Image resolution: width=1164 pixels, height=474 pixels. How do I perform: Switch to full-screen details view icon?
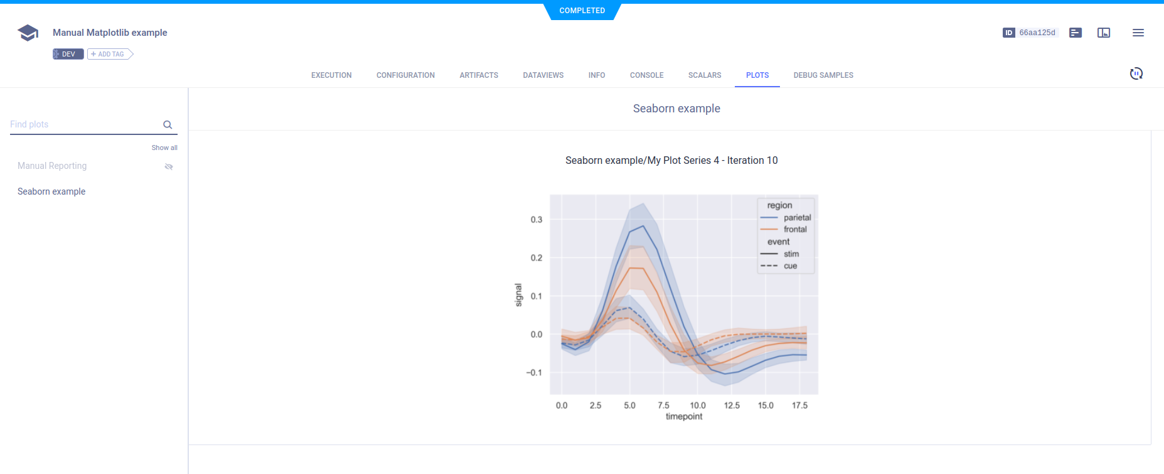point(1104,33)
